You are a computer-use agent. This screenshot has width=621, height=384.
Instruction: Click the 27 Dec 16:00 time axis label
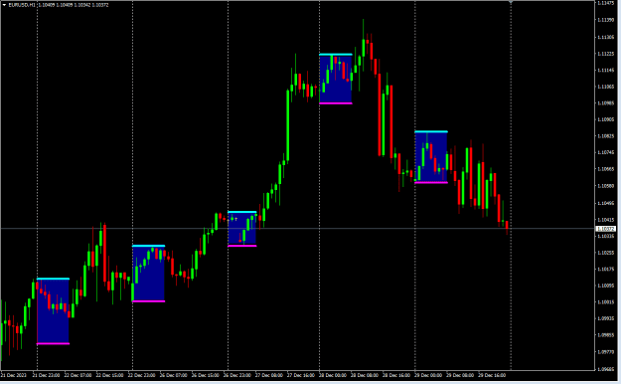click(x=301, y=375)
